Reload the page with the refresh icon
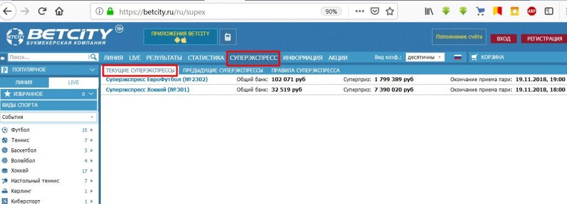This screenshot has height=204, width=567. coord(42,11)
